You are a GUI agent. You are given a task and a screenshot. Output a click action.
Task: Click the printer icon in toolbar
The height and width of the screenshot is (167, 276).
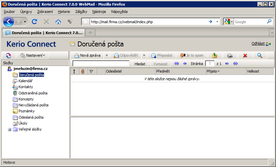pos(230,55)
